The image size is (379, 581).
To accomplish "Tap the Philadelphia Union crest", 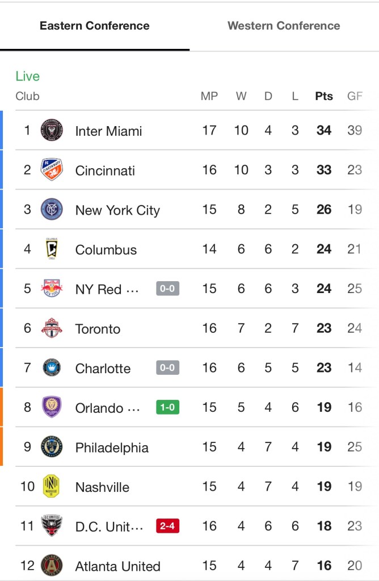I will [x=52, y=447].
